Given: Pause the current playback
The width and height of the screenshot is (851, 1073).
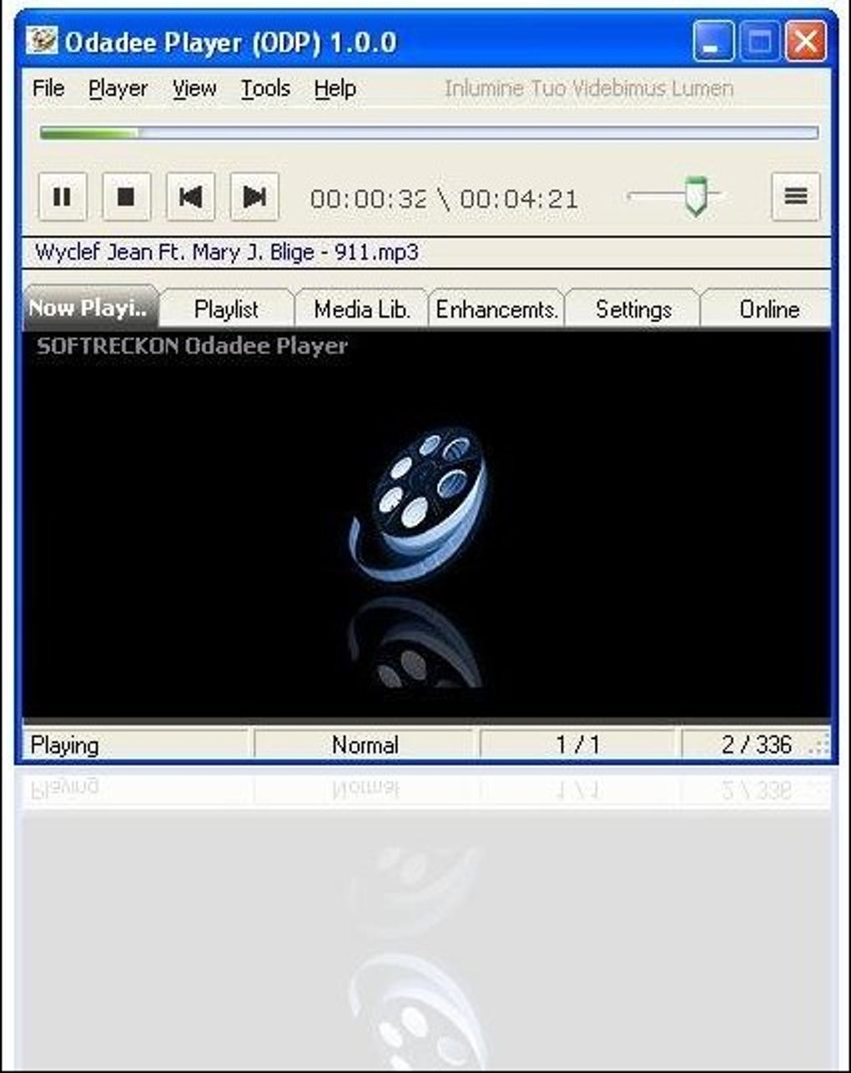Looking at the screenshot, I should pos(62,197).
